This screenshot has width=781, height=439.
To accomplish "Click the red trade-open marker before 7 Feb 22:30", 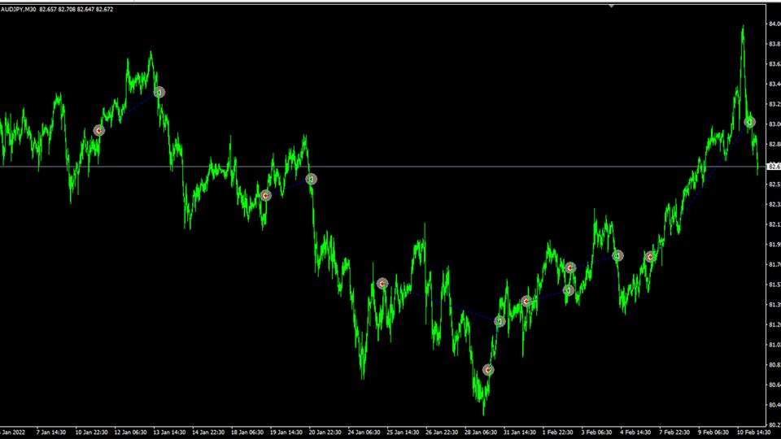I will pyautogui.click(x=650, y=257).
